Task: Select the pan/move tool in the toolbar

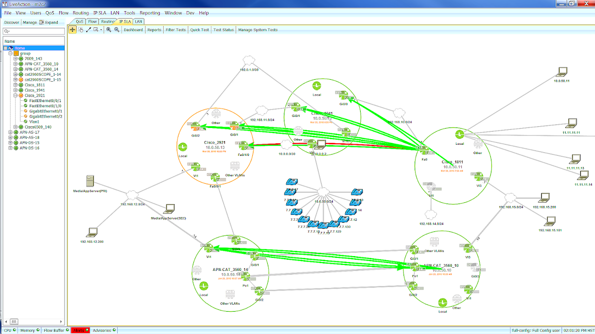Action: tap(73, 30)
